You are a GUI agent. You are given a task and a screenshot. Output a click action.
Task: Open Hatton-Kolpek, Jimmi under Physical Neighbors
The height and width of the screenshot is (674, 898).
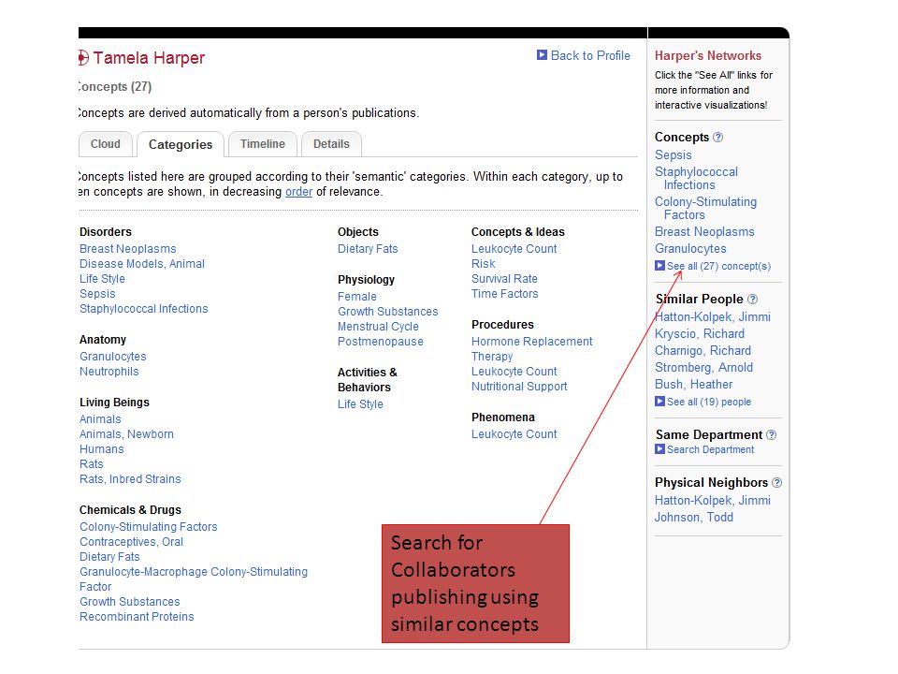tap(713, 500)
